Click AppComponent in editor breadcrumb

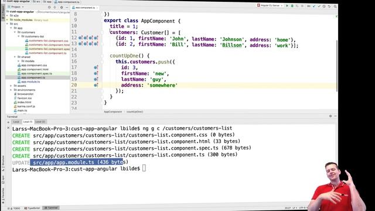pyautogui.click(x=113, y=112)
